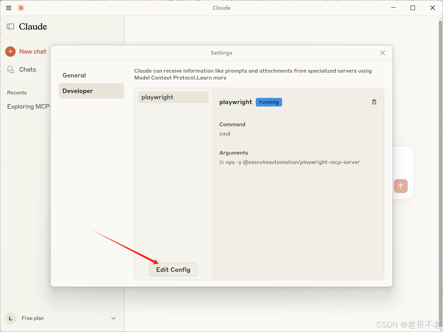Open the Exploring MCP recent chat
This screenshot has width=443, height=332.
point(29,107)
